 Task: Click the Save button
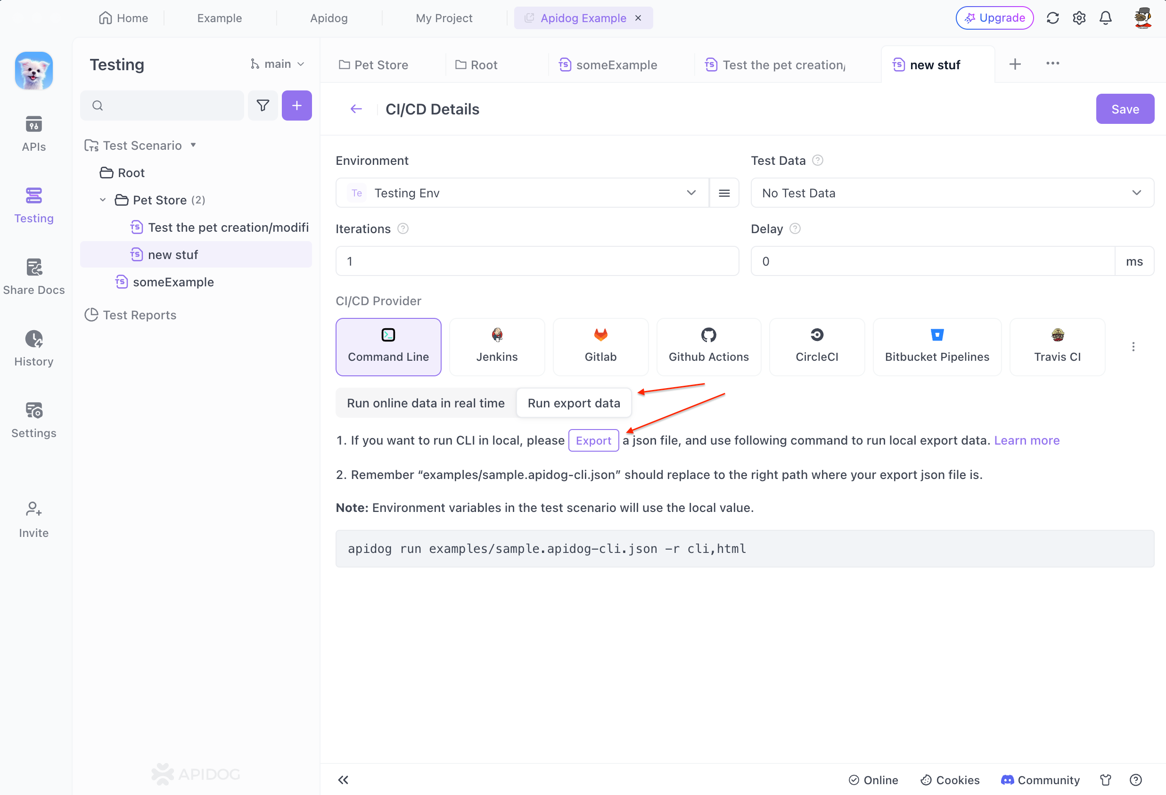1125,109
